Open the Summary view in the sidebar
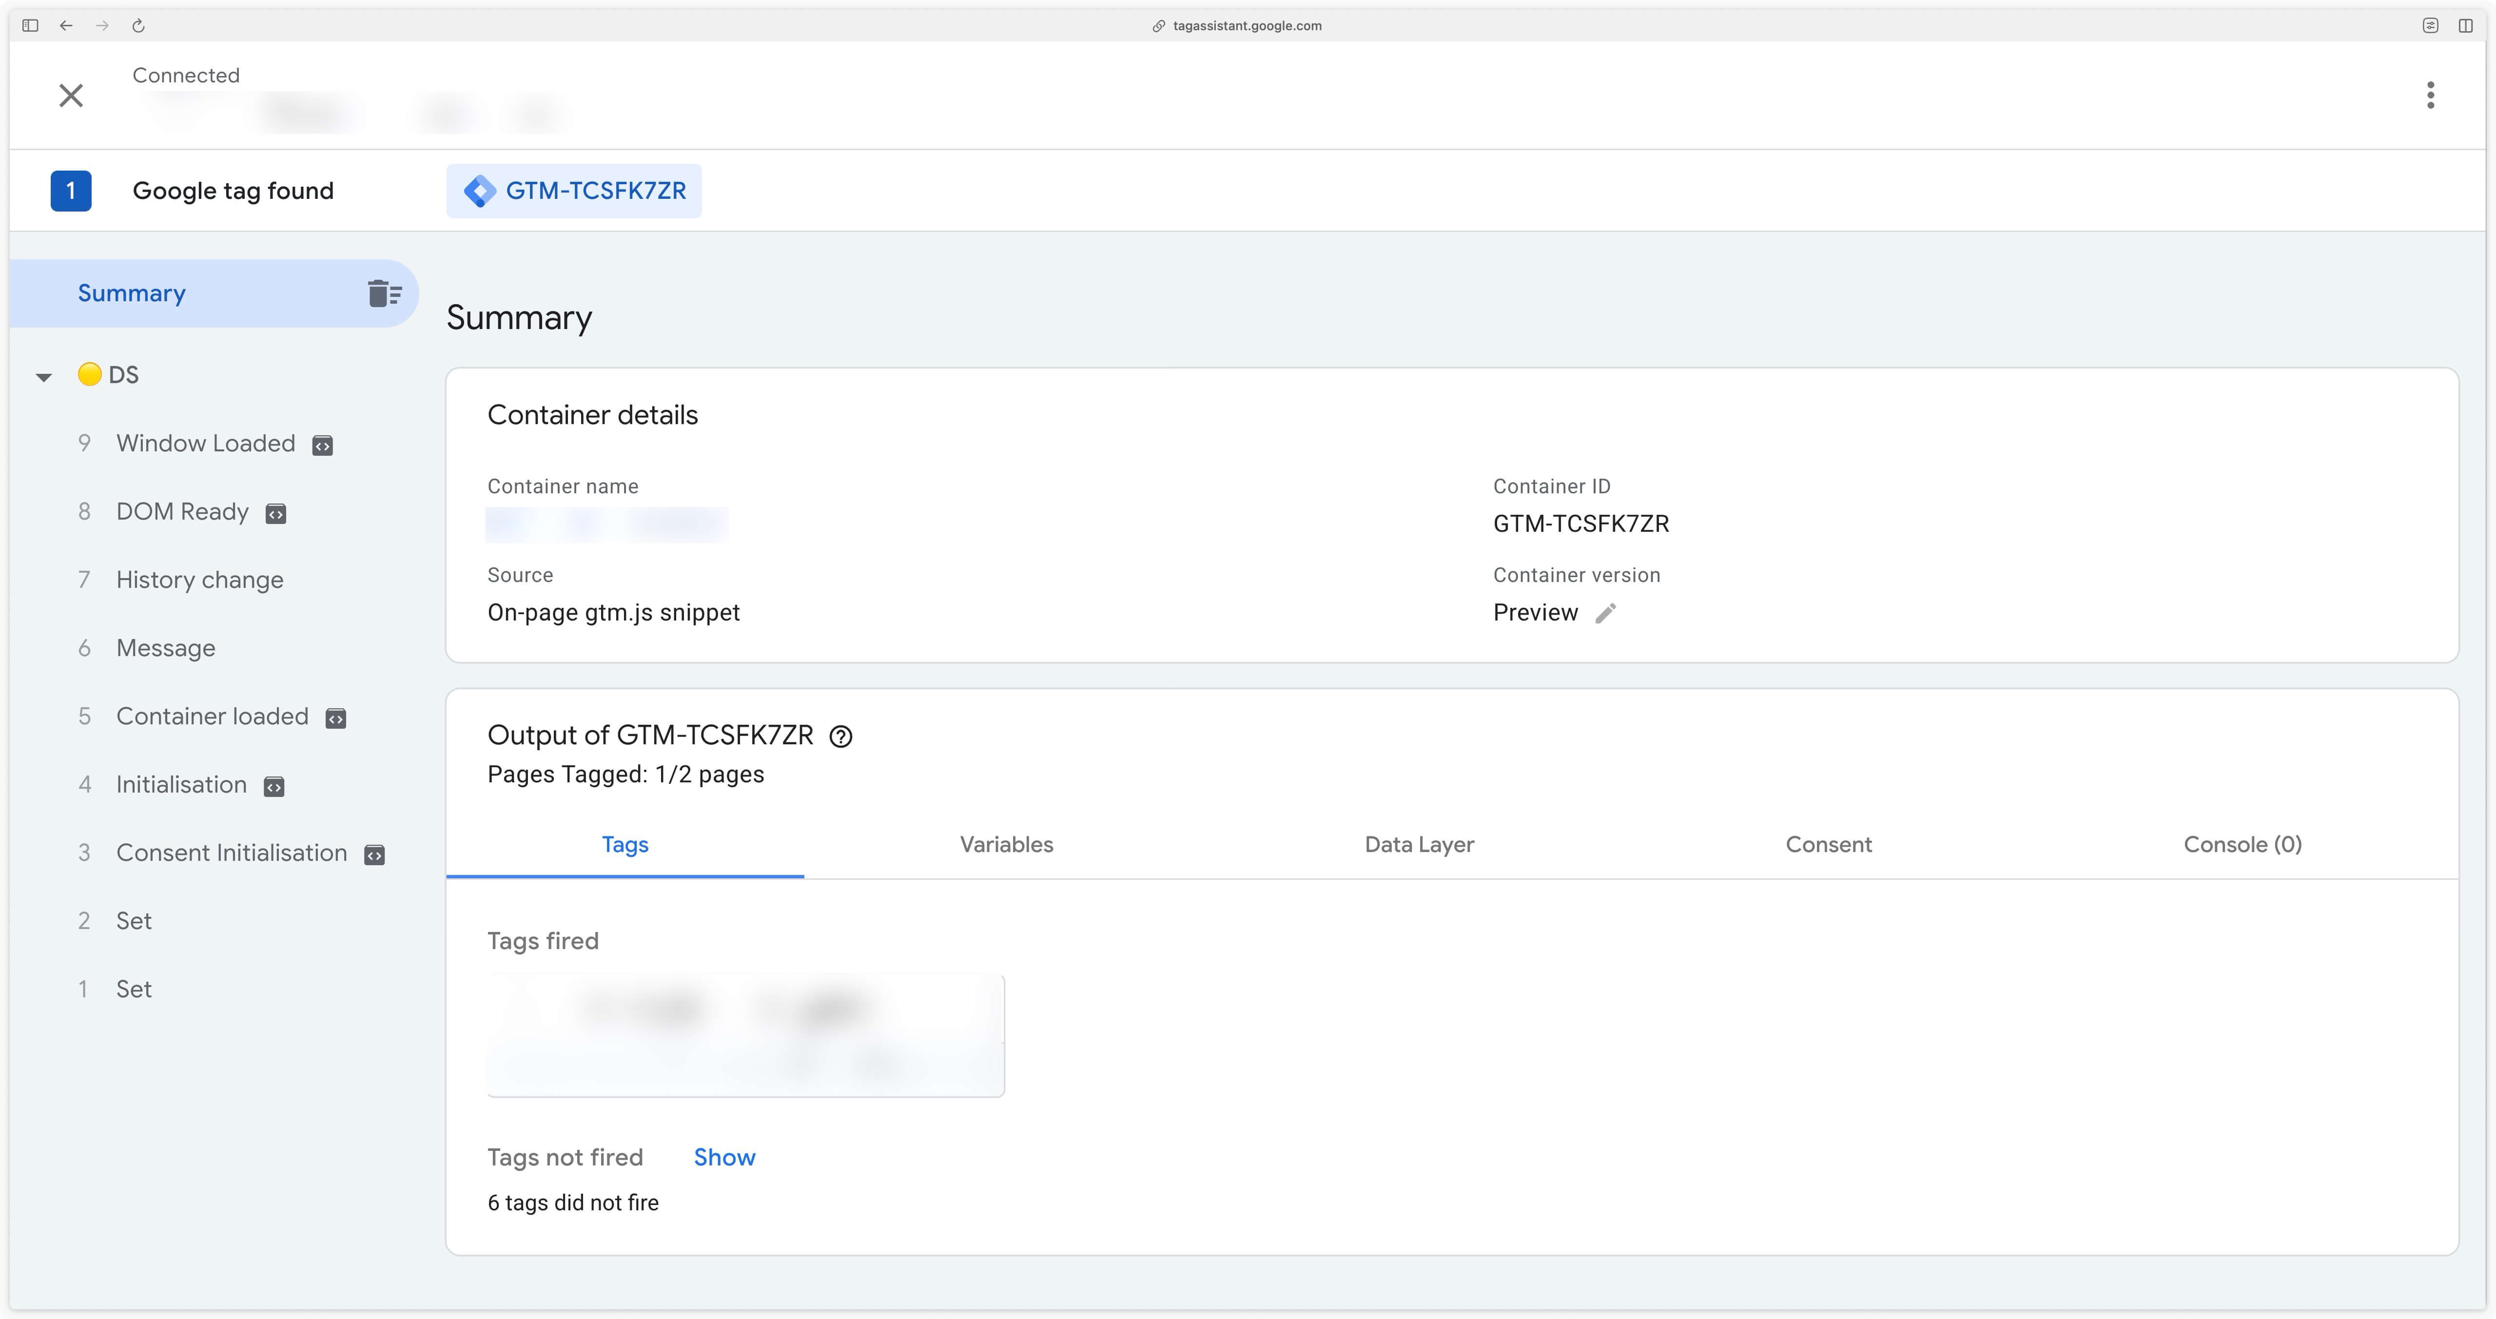 (x=213, y=292)
